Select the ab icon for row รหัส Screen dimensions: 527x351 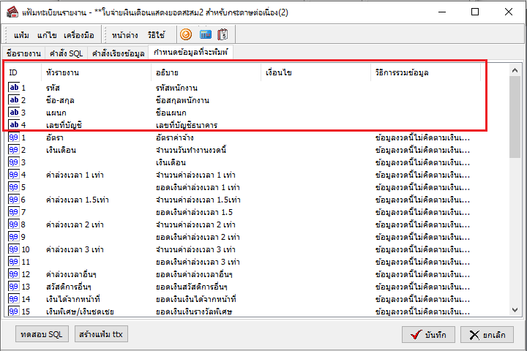coord(14,88)
